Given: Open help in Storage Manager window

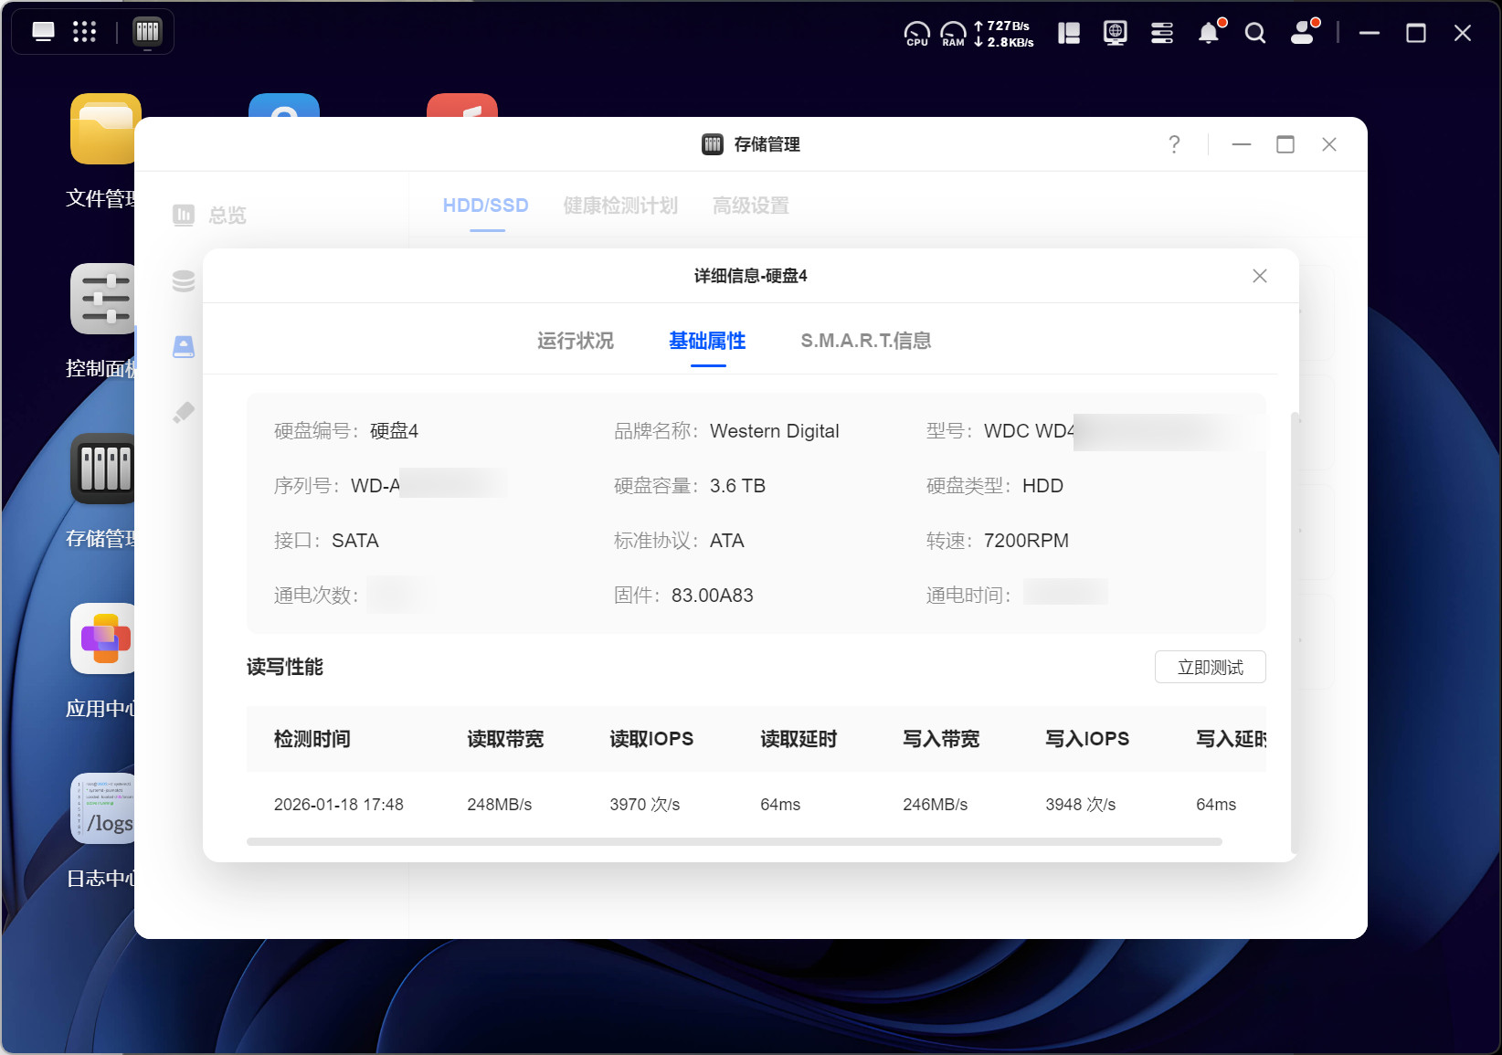Looking at the screenshot, I should (x=1174, y=144).
